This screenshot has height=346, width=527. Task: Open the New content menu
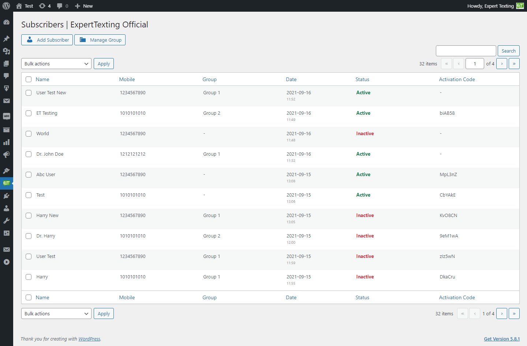(x=84, y=6)
